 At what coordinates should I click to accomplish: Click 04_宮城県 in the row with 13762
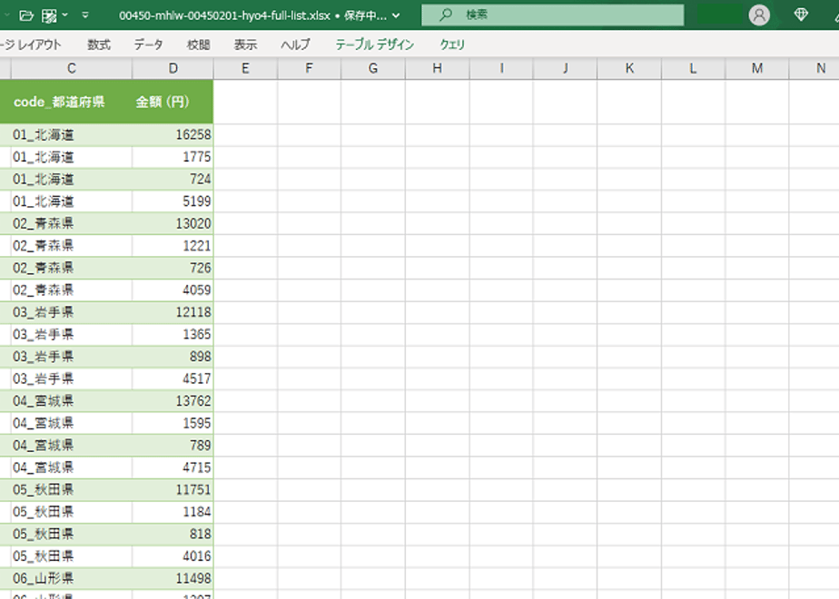(x=71, y=401)
